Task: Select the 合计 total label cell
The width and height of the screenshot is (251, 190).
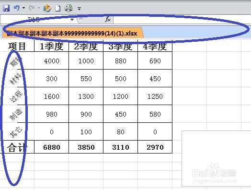Action: click(x=17, y=147)
